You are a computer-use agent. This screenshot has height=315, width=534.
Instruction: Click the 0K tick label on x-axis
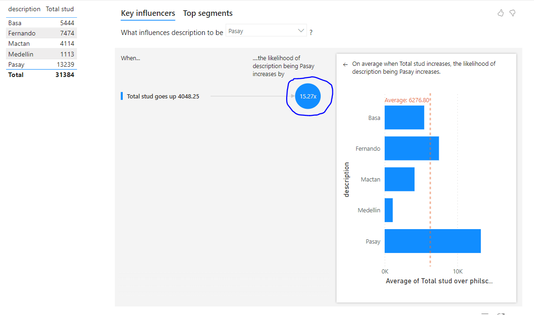point(385,272)
